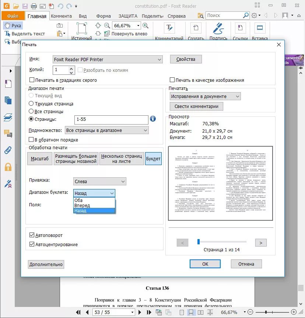
Task: Uncheck the Автоповорот checkbox
Action: 32,235
